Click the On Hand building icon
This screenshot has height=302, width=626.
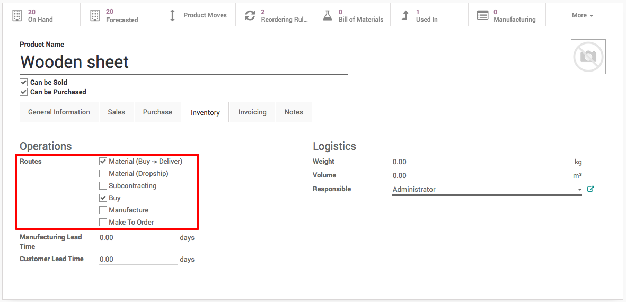click(x=17, y=15)
